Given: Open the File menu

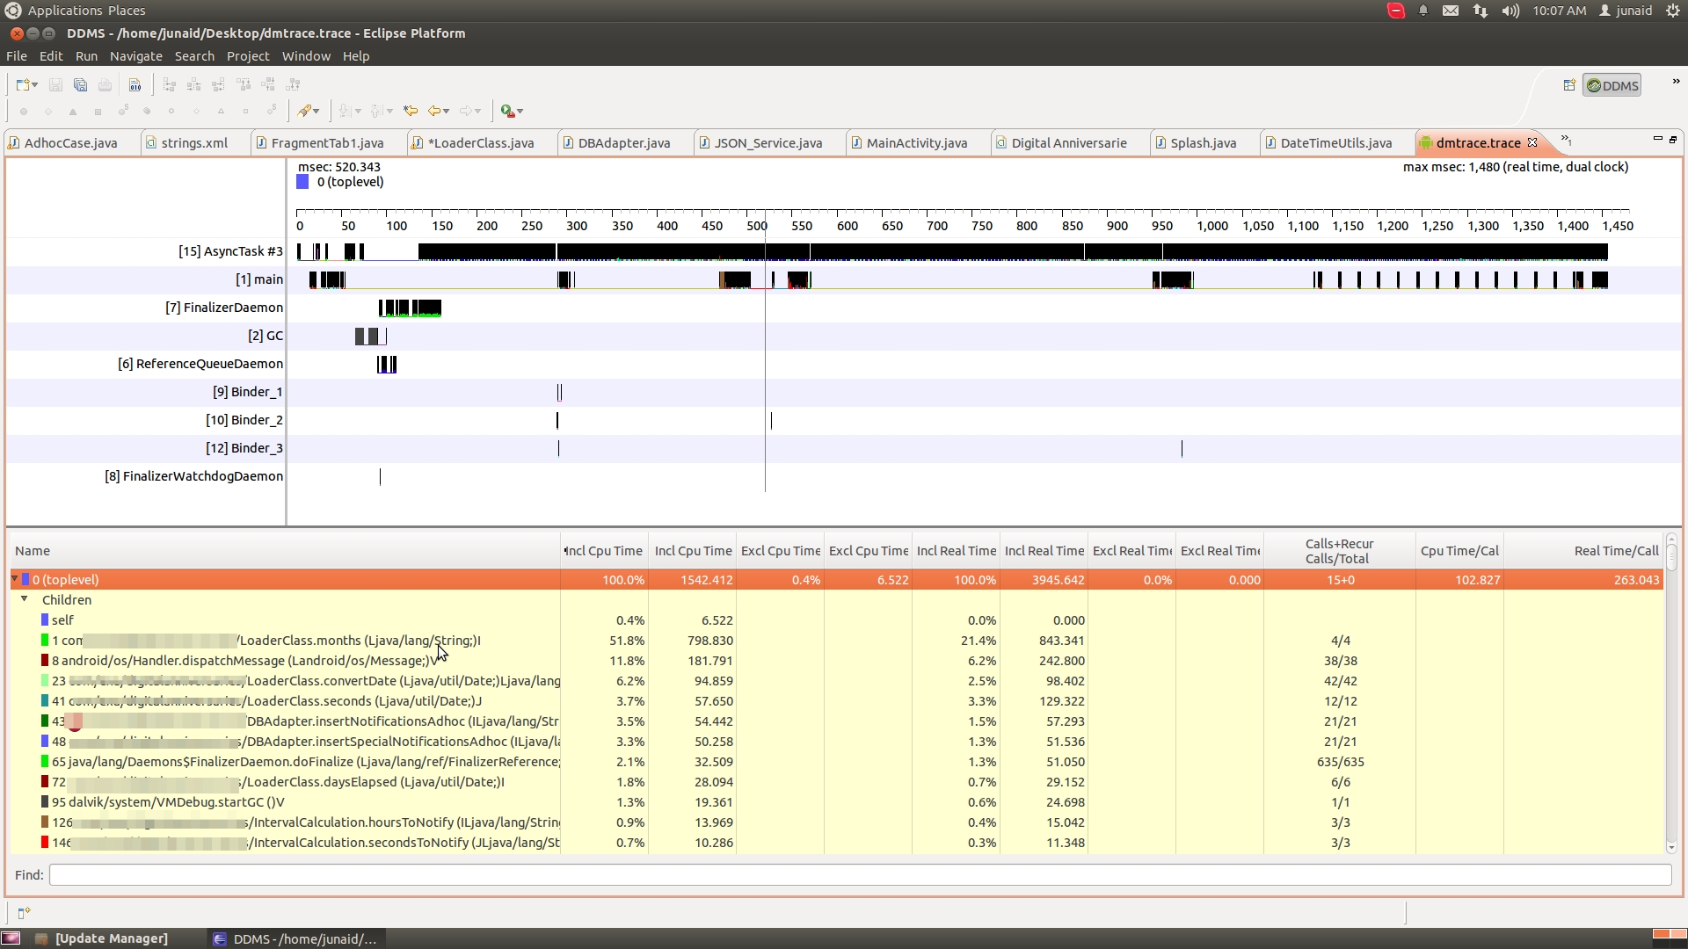Looking at the screenshot, I should click(17, 55).
